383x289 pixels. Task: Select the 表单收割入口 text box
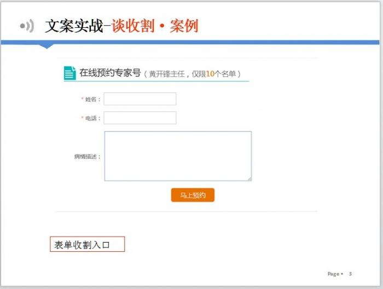[88, 244]
